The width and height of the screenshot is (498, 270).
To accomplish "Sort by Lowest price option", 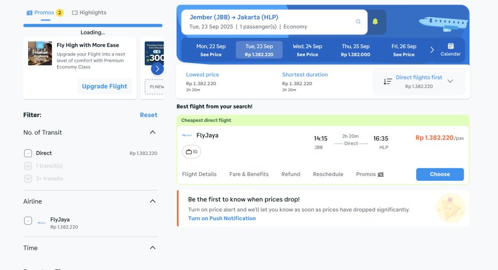I will [202, 82].
